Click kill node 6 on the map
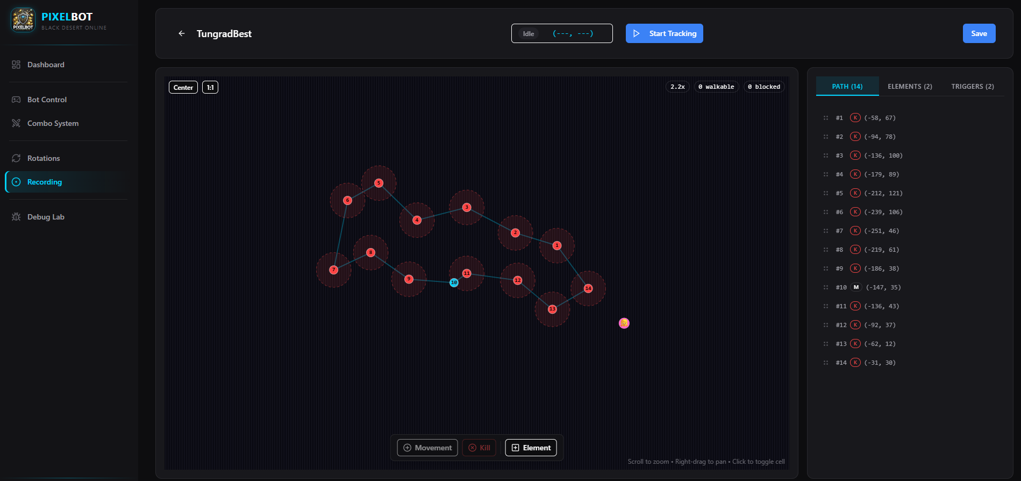Image resolution: width=1021 pixels, height=481 pixels. coord(347,200)
